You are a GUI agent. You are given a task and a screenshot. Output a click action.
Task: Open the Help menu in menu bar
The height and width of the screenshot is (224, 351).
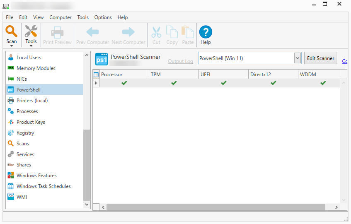coord(123,17)
